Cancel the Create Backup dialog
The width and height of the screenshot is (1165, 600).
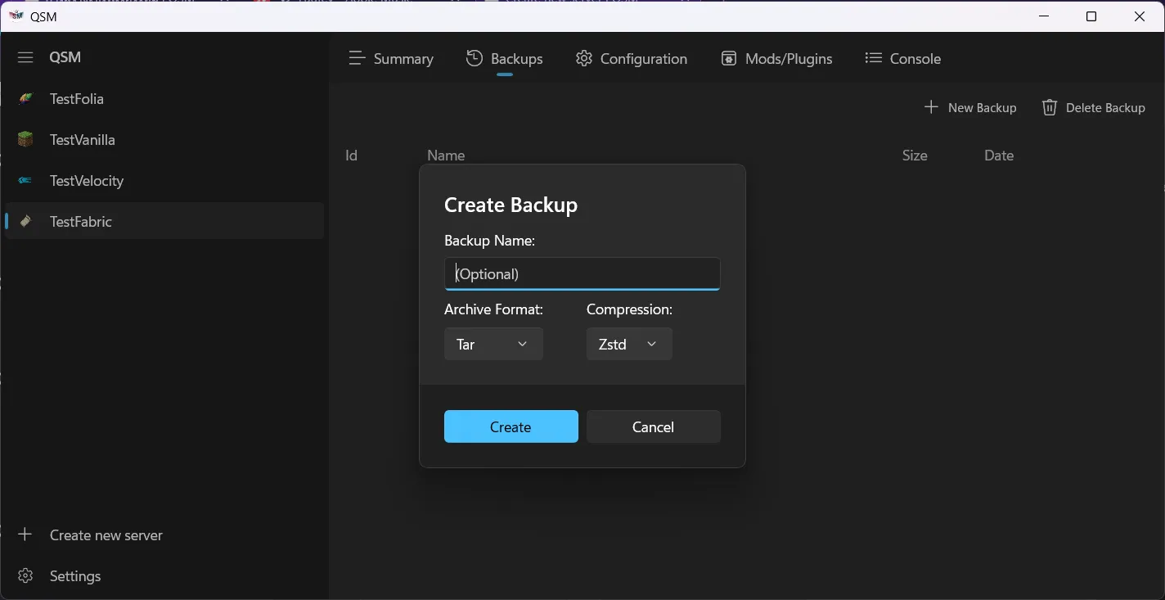tap(654, 426)
